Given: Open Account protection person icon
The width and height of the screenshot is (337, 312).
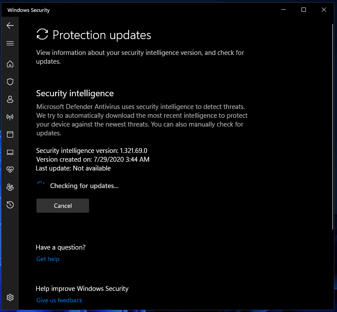Looking at the screenshot, I should 10,99.
